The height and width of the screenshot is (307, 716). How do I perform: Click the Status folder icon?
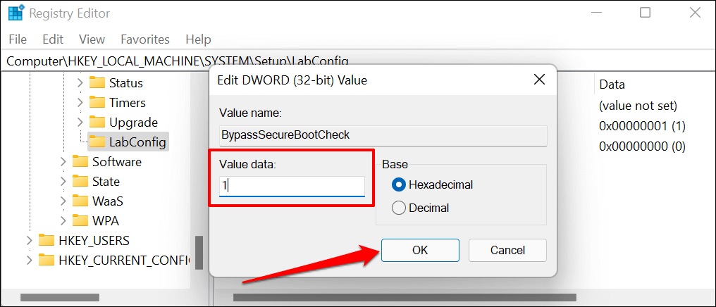pos(97,83)
